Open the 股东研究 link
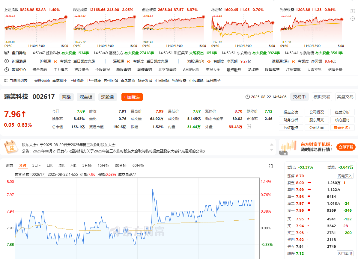Viewport: 358px width, 259px height. tap(317, 120)
